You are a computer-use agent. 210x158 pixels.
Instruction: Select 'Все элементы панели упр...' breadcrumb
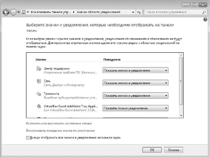[x=51, y=12]
